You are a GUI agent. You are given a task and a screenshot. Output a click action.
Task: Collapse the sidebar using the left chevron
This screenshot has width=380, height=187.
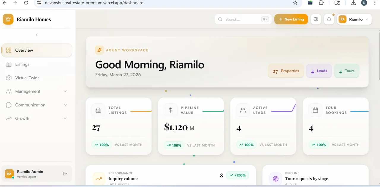pos(37,35)
